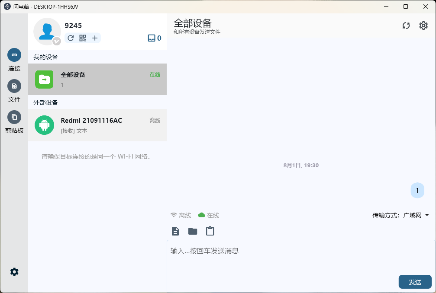
Task: Click the plus icon to add a connection
Action: point(94,38)
